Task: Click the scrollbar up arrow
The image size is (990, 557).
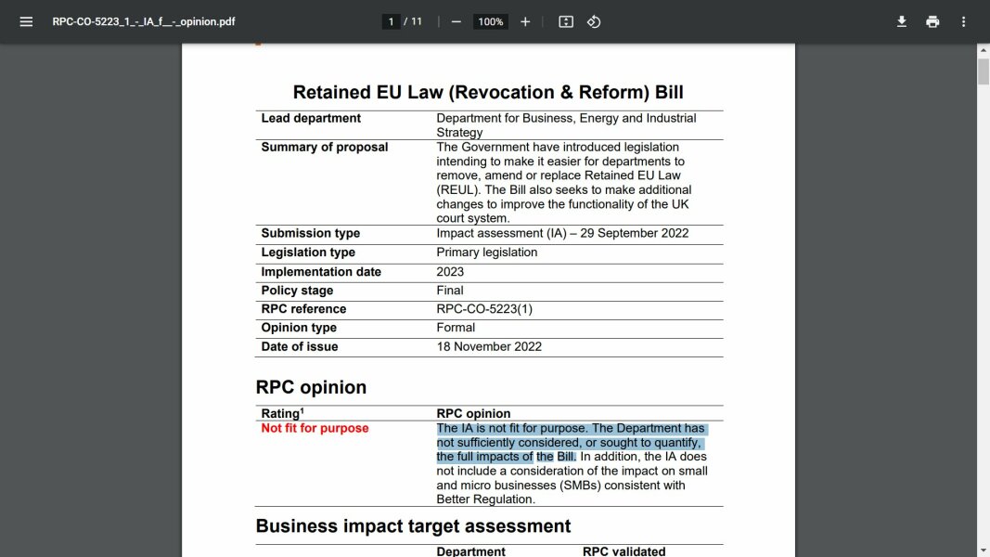Action: (983, 50)
